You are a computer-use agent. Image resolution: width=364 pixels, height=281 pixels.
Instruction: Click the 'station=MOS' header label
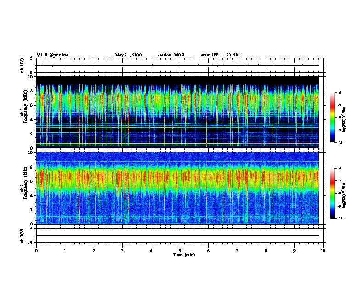click(x=171, y=55)
